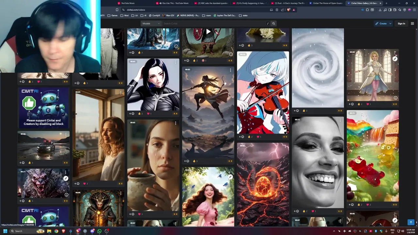
Task: Switch to Civitai: The Home of Open-Source tab
Action: click(326, 3)
